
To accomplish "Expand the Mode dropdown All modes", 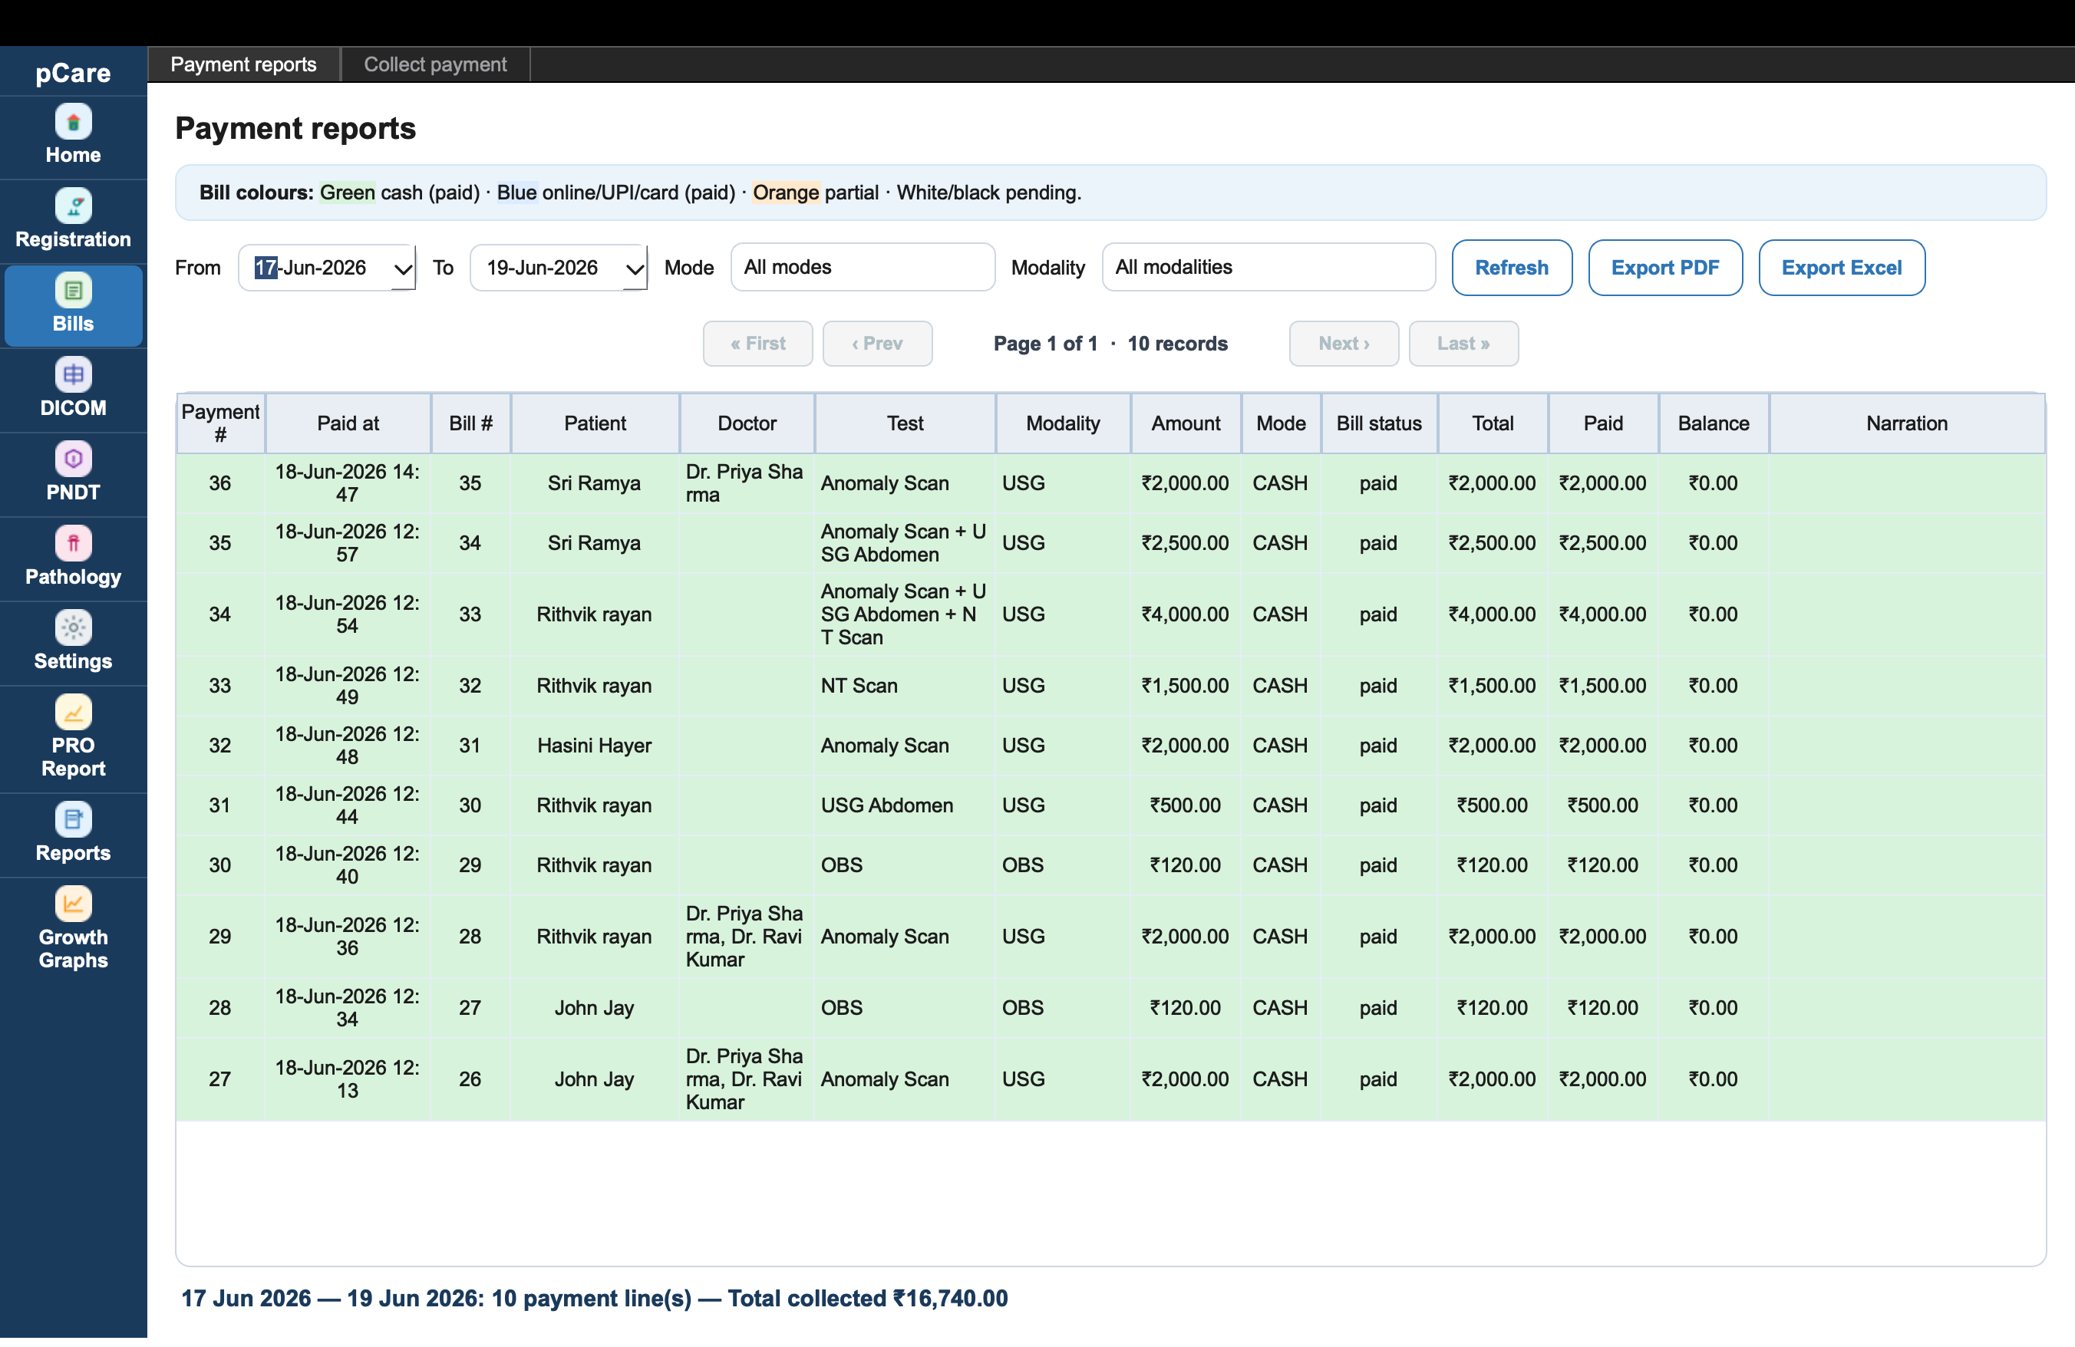I will [x=863, y=268].
